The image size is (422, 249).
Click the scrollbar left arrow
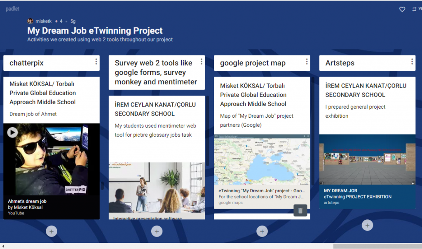click(3, 246)
